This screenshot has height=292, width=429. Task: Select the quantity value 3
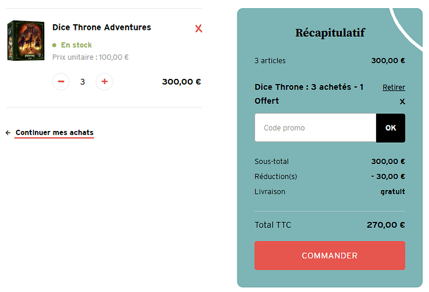pos(82,82)
